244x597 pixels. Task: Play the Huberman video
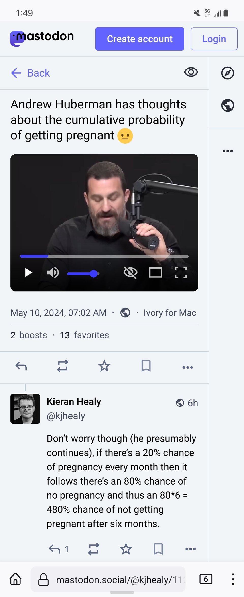point(29,273)
